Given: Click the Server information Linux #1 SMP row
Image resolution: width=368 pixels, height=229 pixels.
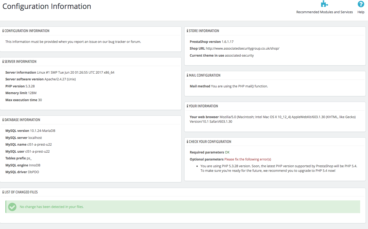Looking at the screenshot, I should [60, 73].
